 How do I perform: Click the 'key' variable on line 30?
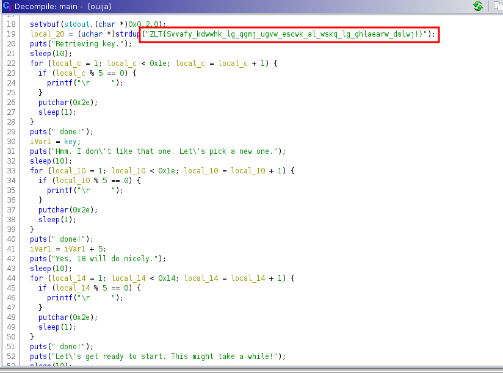pyautogui.click(x=72, y=141)
